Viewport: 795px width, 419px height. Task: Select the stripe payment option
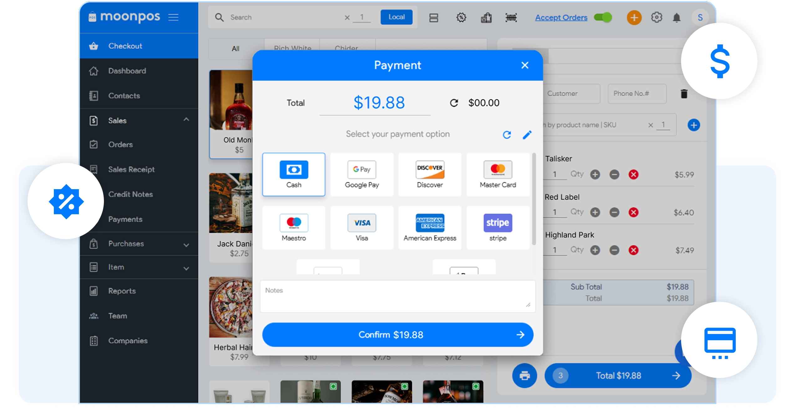pos(498,228)
